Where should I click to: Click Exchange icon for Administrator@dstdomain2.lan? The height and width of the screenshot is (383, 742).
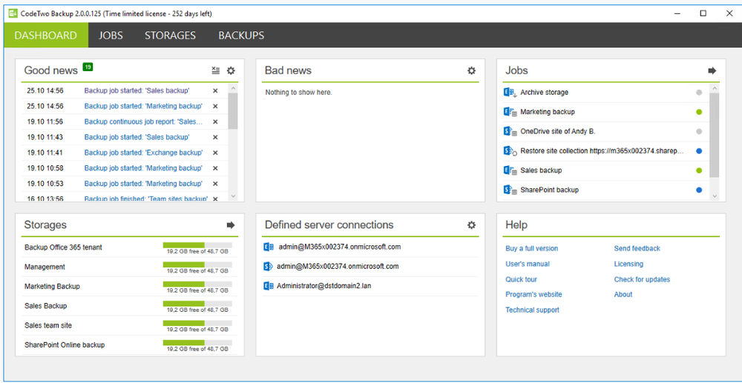(x=269, y=286)
